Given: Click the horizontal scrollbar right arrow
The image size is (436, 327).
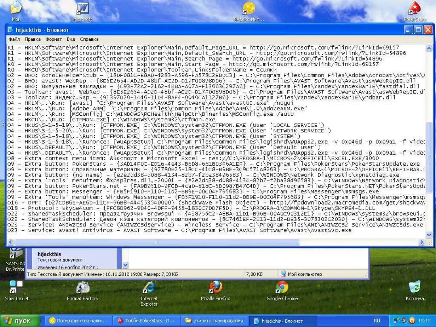Looking at the screenshot, I should [x=422, y=242].
